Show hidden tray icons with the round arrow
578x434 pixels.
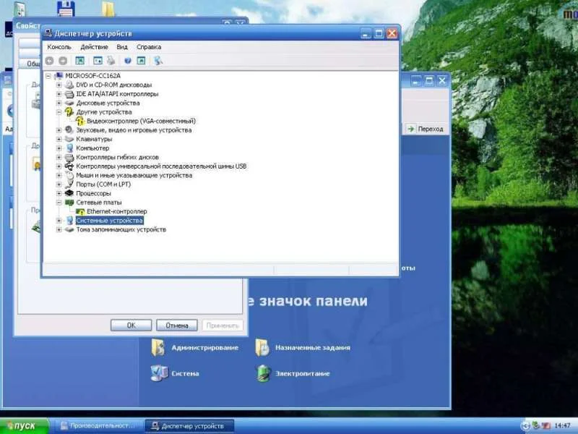[526, 426]
